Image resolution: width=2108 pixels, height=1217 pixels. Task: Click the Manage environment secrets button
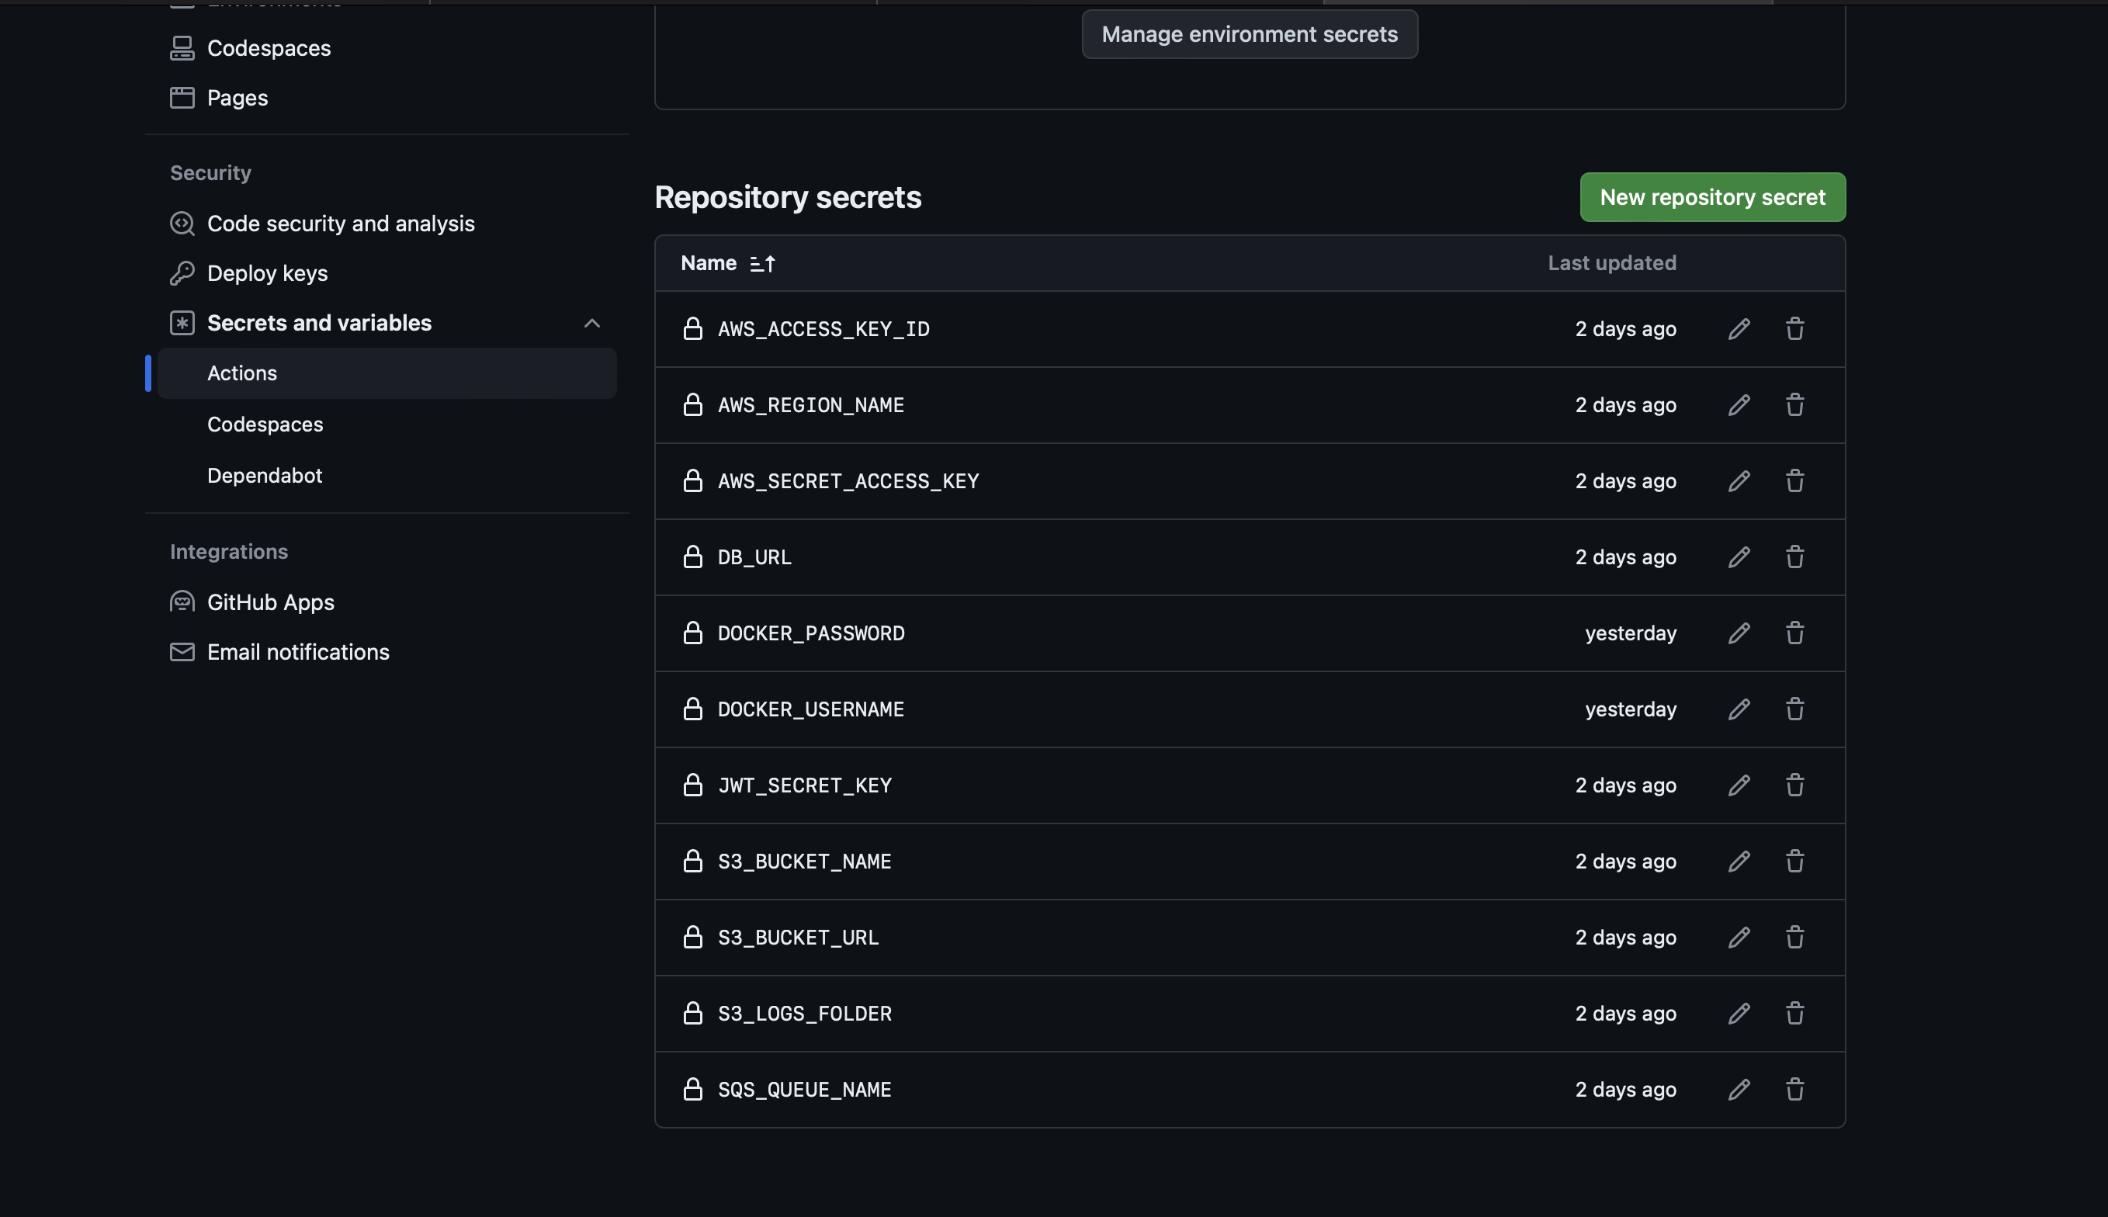coord(1250,33)
